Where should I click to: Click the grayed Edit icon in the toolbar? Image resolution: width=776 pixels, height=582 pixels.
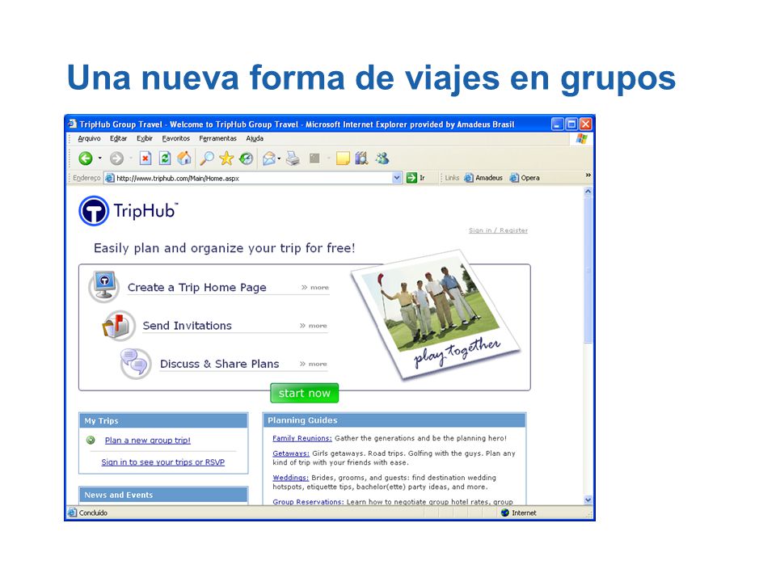tap(314, 158)
